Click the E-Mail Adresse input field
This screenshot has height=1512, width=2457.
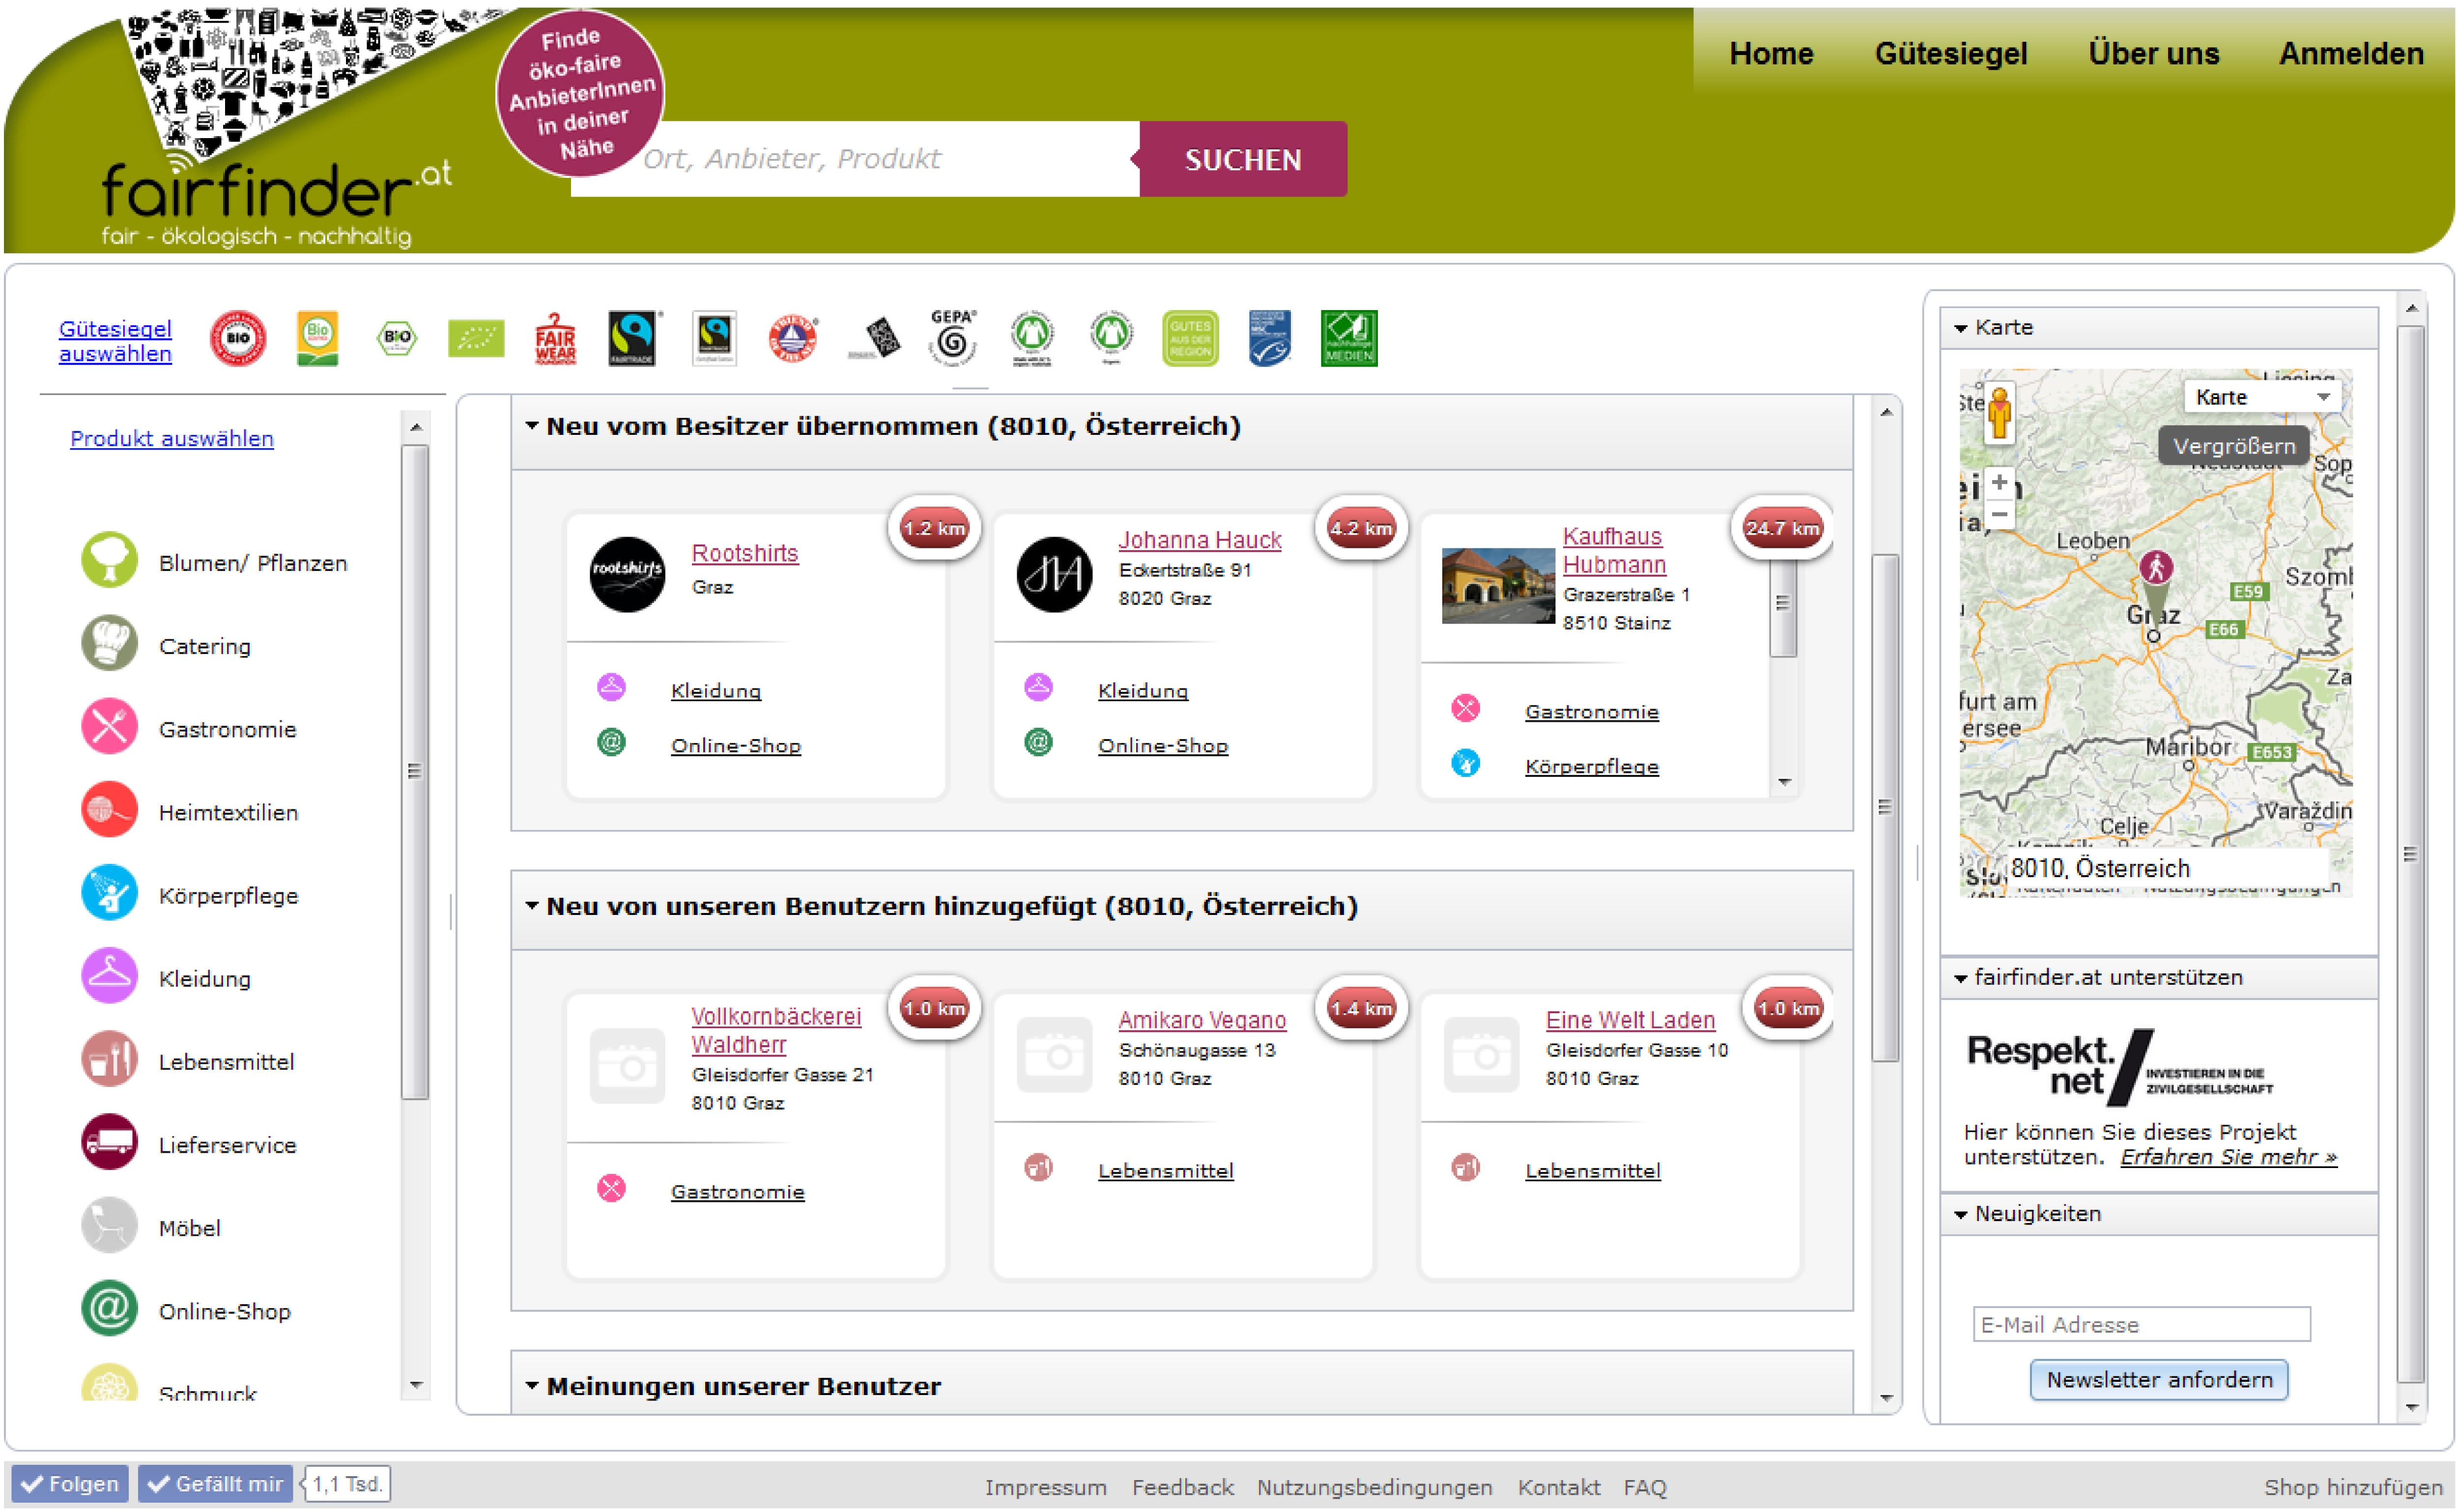tap(2141, 1324)
